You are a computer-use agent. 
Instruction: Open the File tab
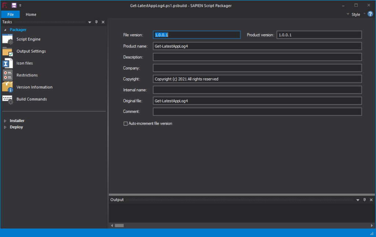point(10,14)
